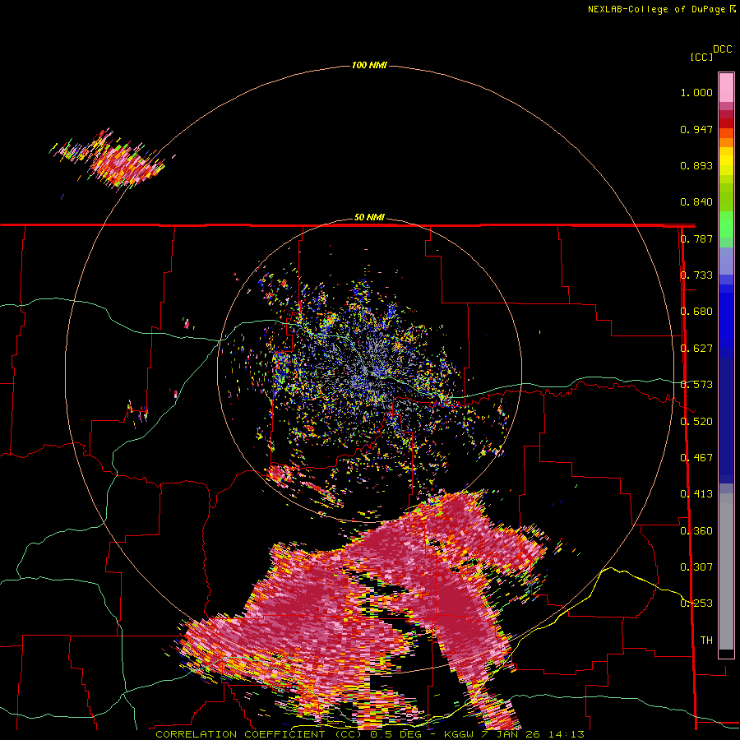Click the TH threshold label on legend
The width and height of the screenshot is (740, 740).
pyautogui.click(x=706, y=641)
